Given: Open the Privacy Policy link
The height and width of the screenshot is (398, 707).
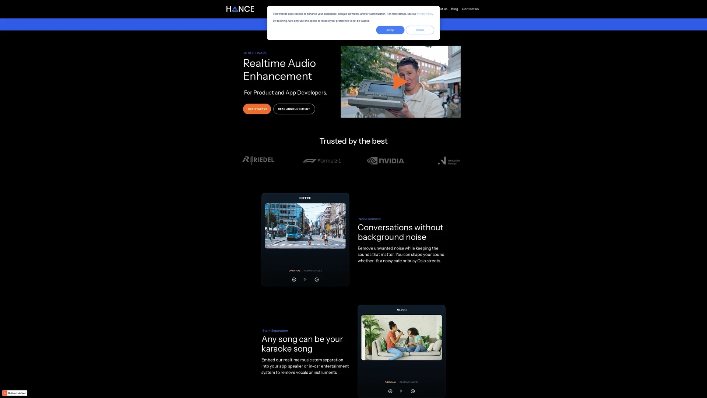Looking at the screenshot, I should [425, 14].
